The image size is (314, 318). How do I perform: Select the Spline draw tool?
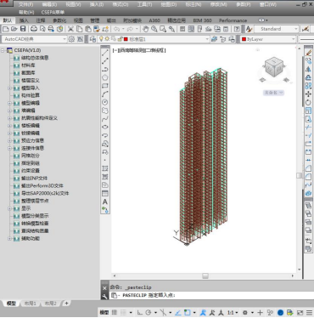[x=105, y=119]
